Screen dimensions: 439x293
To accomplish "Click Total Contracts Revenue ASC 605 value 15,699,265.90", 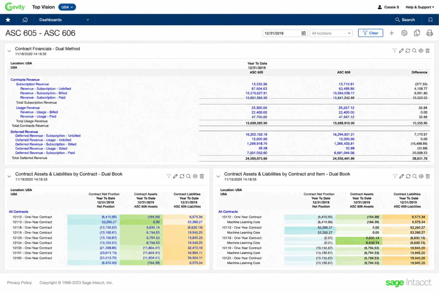I will 256,123.
